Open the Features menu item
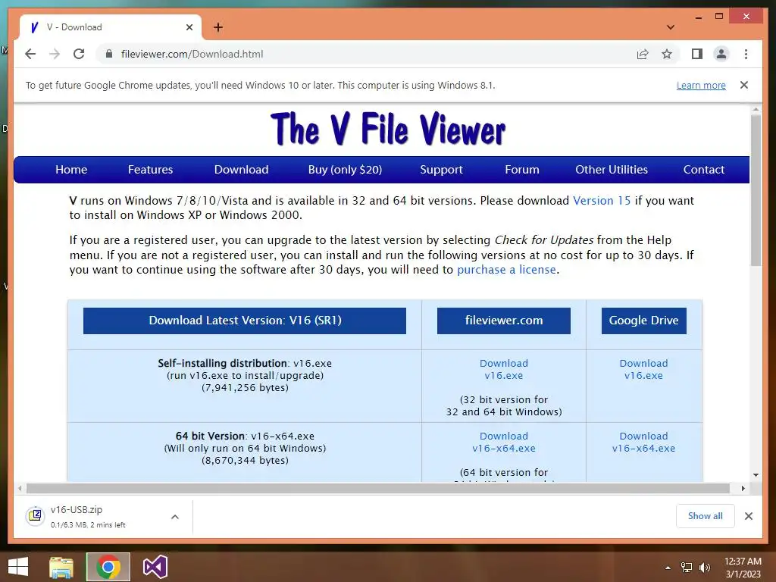 151,170
